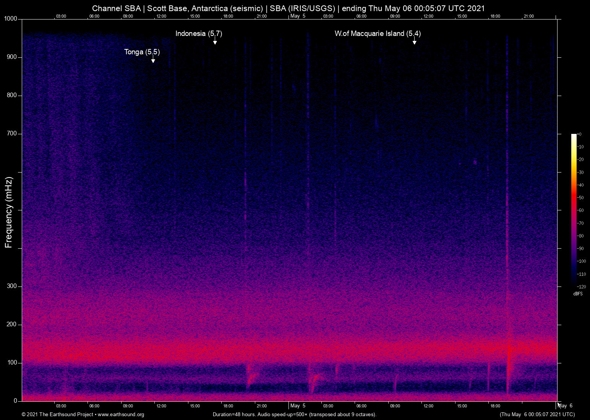
Task: Click the Frequency (mHz) axis label
Action: 9,212
